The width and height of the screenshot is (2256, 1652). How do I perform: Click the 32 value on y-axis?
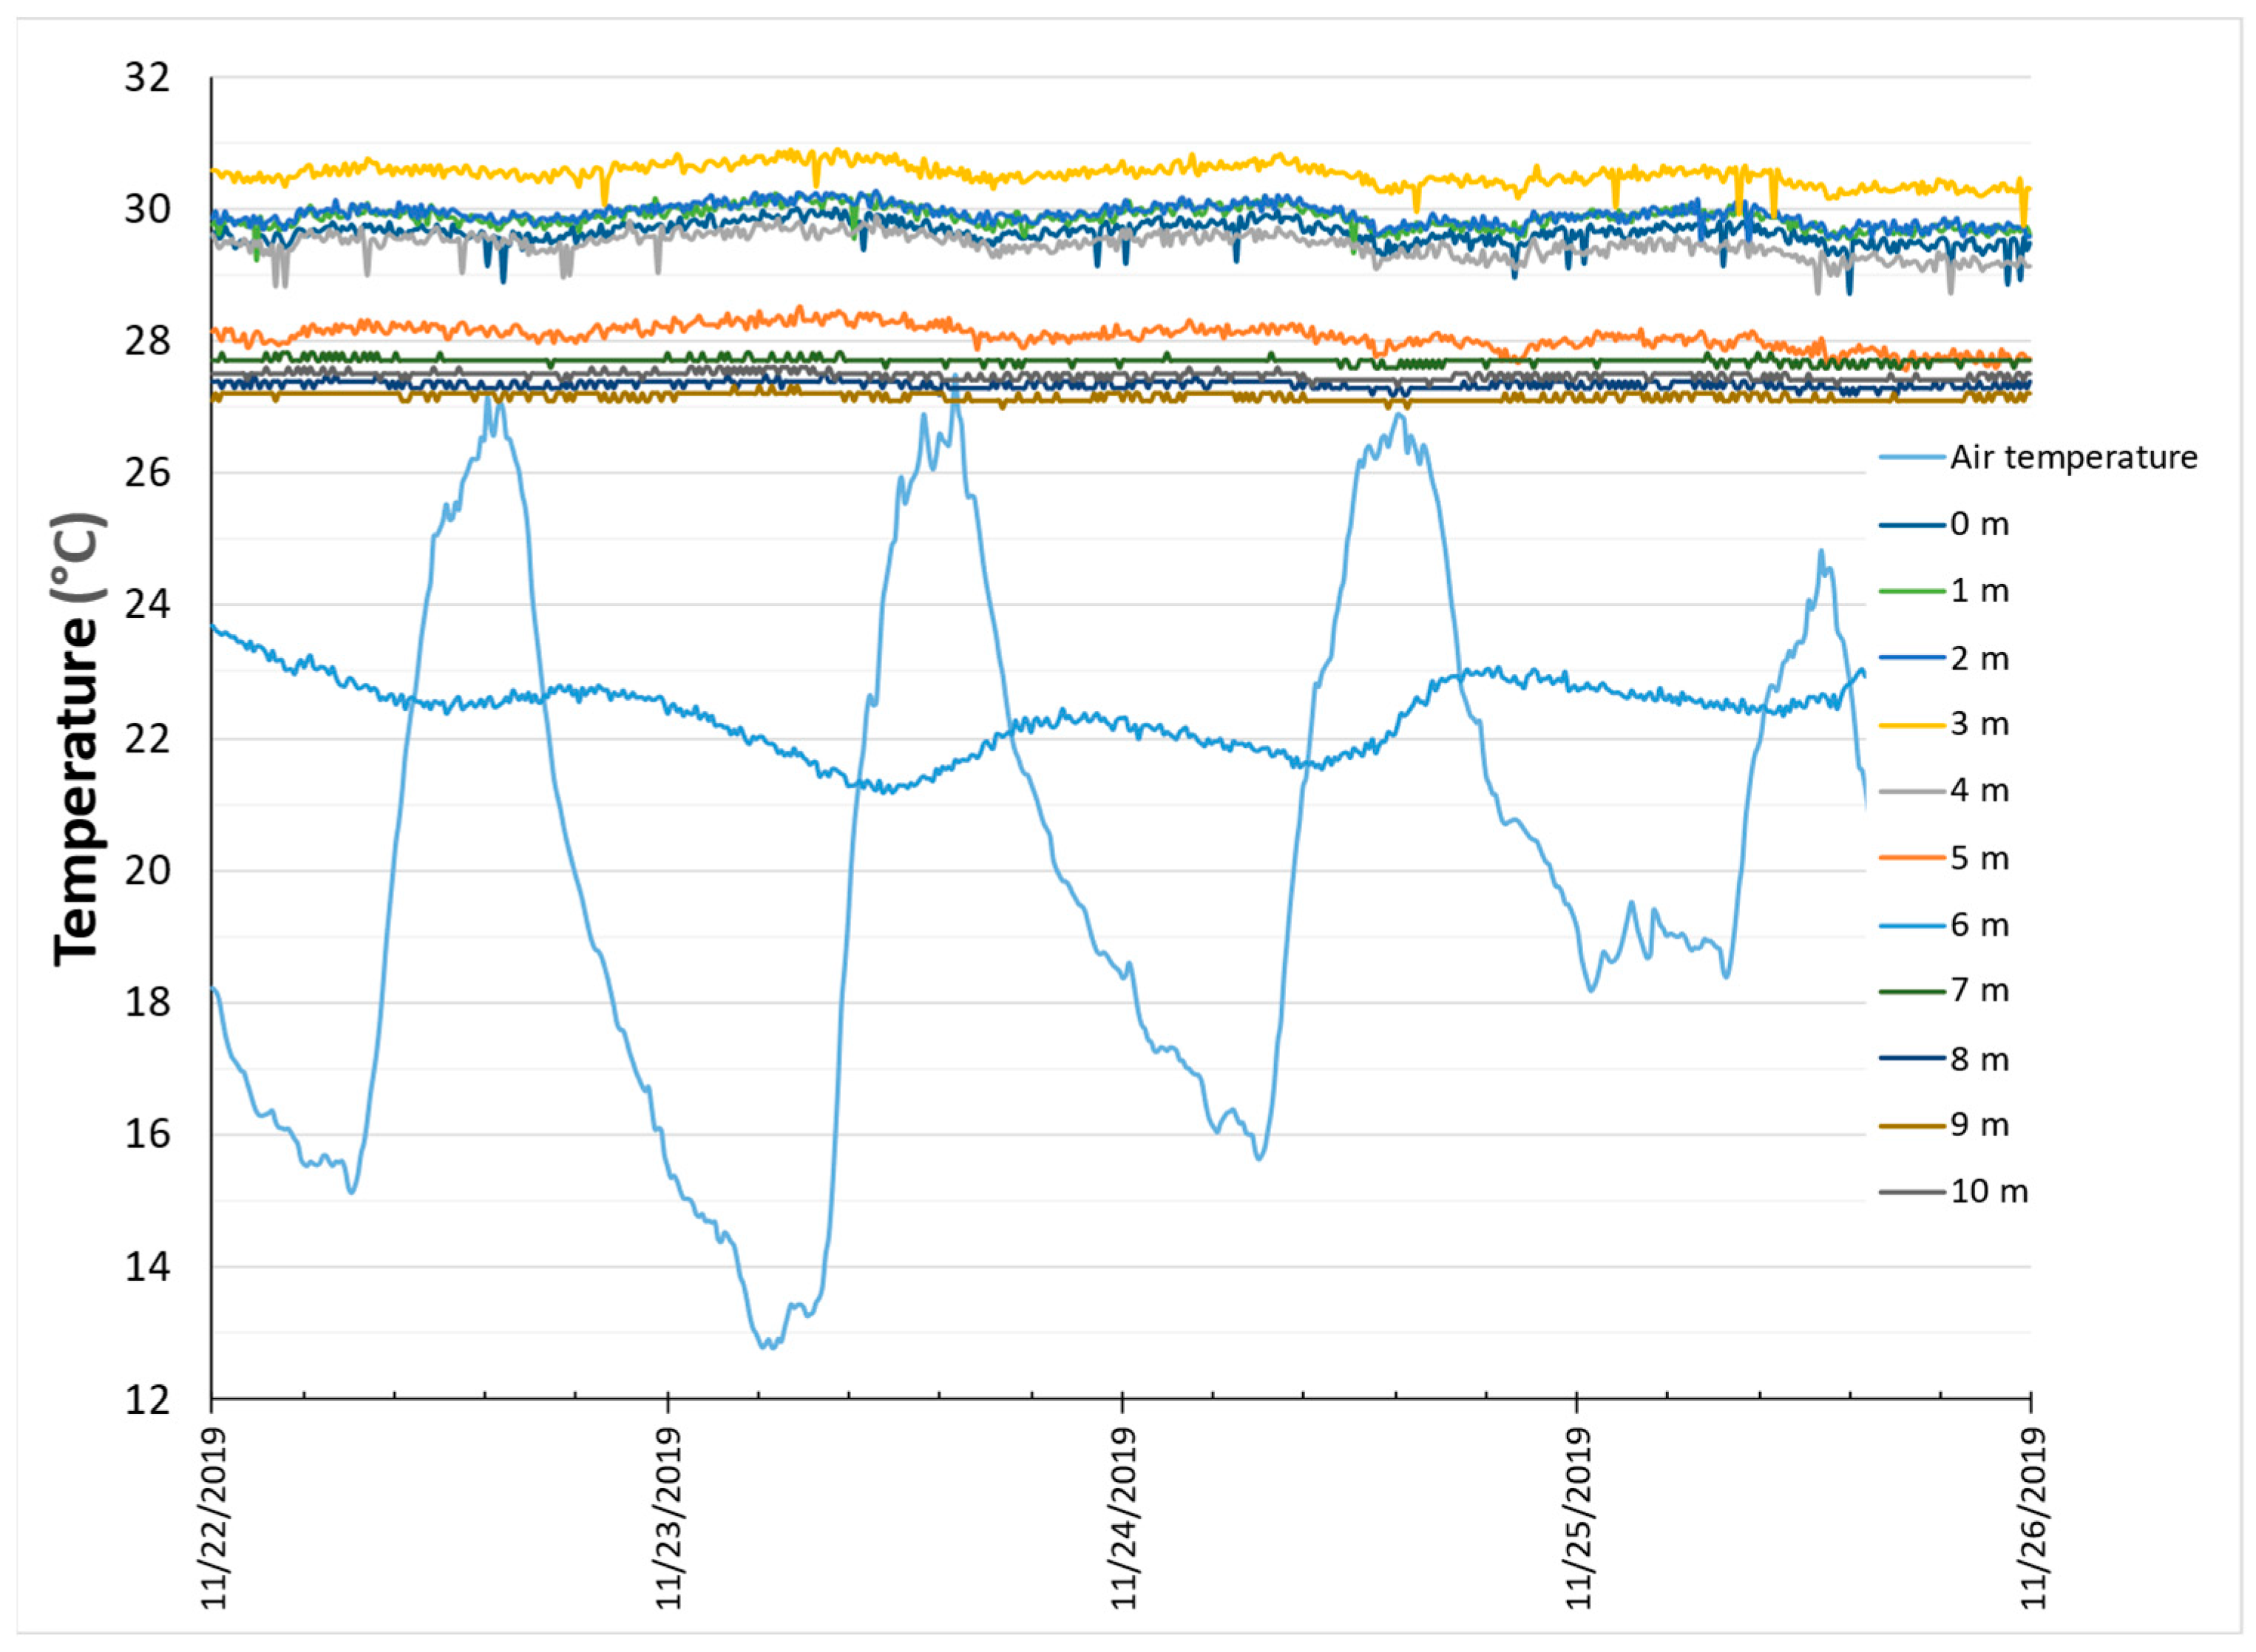pyautogui.click(x=147, y=77)
